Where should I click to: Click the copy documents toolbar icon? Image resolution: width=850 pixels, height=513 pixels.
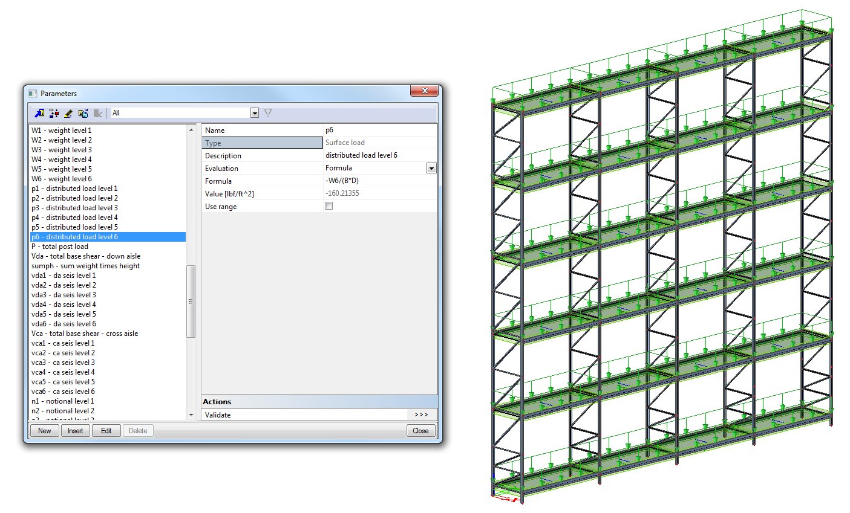pos(83,113)
